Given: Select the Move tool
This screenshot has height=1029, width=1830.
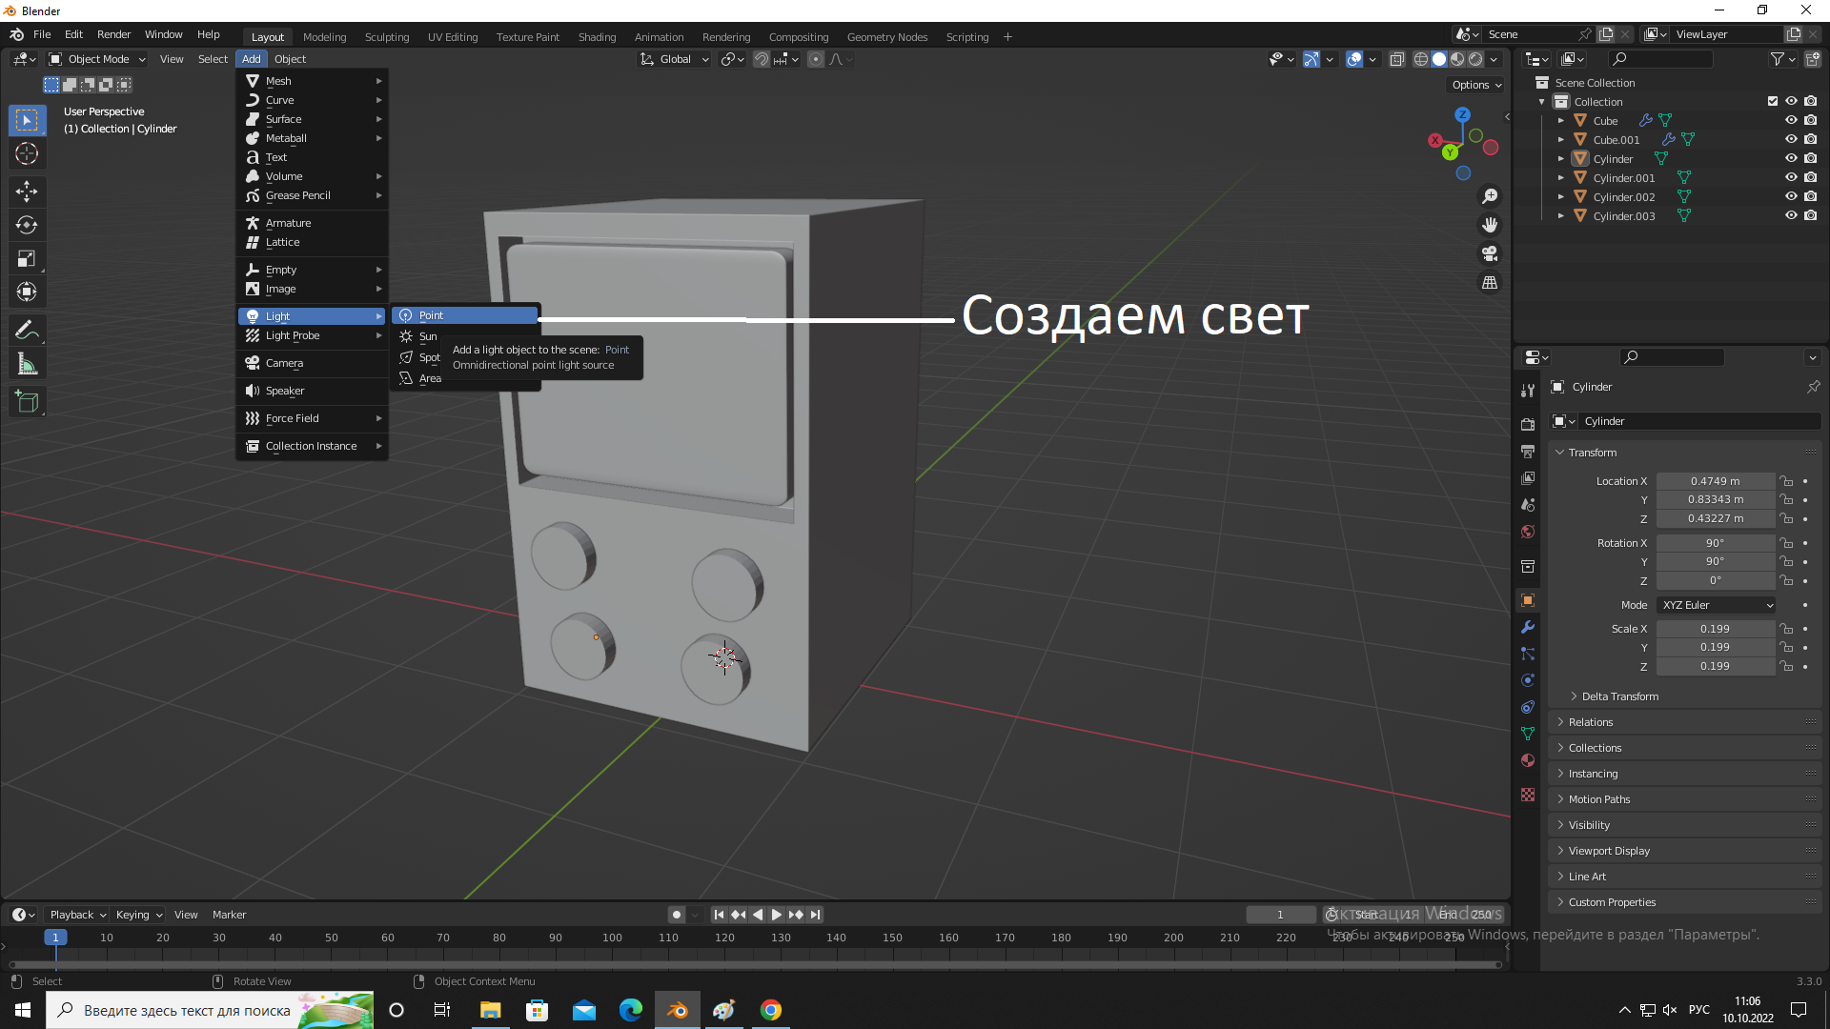Looking at the screenshot, I should pyautogui.click(x=27, y=192).
